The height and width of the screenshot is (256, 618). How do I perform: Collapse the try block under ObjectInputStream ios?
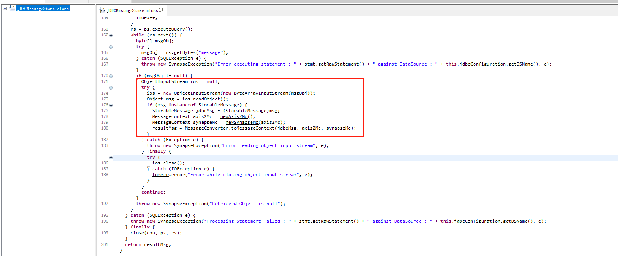click(x=111, y=88)
